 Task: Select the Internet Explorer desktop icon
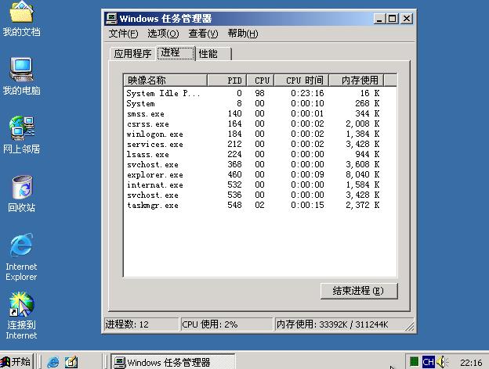21,257
